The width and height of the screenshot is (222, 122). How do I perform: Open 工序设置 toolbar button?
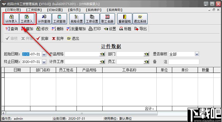92,19
